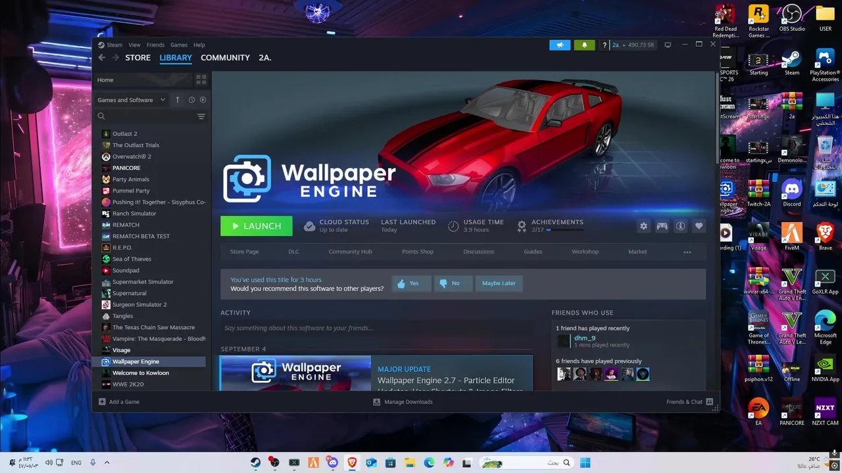Image resolution: width=842 pixels, height=473 pixels.
Task: Click the Maybe Later button
Action: (499, 283)
